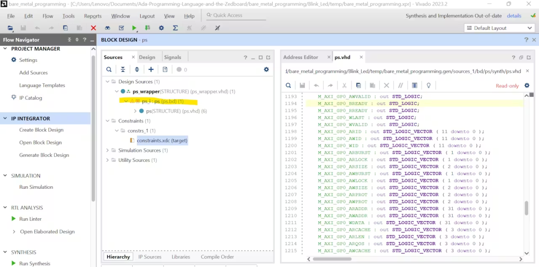
Task: Switch to the Address Editor tab
Action: point(300,57)
